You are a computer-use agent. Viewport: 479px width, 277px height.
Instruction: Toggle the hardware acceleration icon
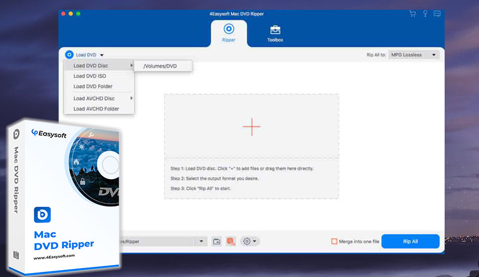tap(231, 242)
